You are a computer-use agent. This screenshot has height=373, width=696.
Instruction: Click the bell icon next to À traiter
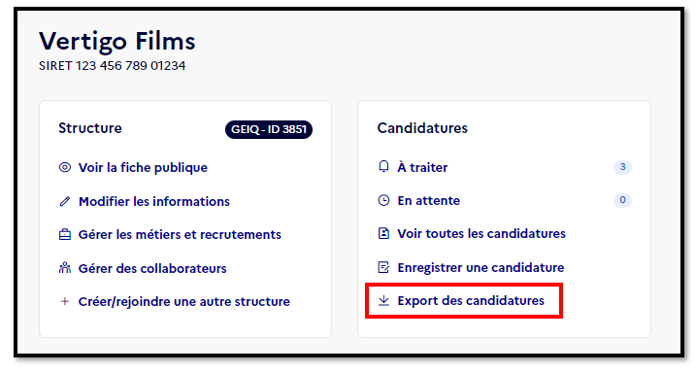pyautogui.click(x=383, y=166)
